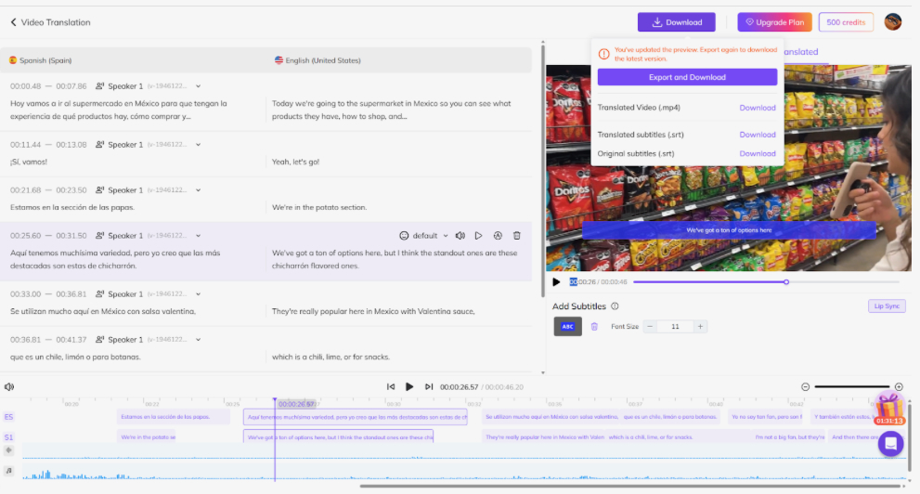Play the timeline
The image size is (920, 494).
pyautogui.click(x=409, y=387)
